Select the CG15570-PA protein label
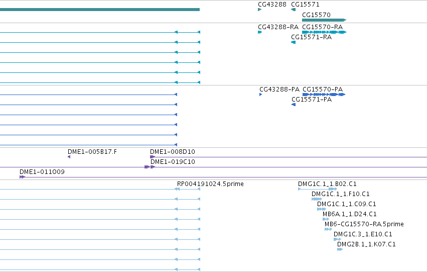Image resolution: width=427 pixels, height=272 pixels. [x=323, y=89]
